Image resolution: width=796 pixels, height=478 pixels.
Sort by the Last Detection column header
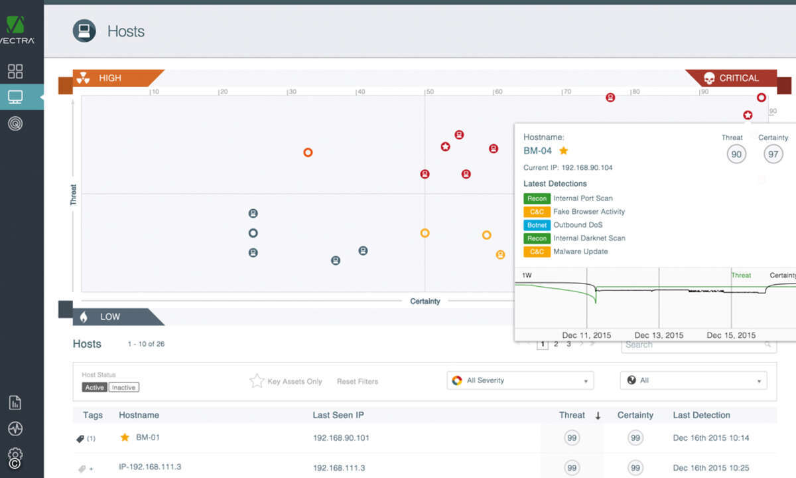[x=701, y=415]
